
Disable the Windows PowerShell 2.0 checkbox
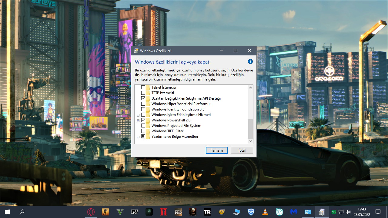pos(143,120)
